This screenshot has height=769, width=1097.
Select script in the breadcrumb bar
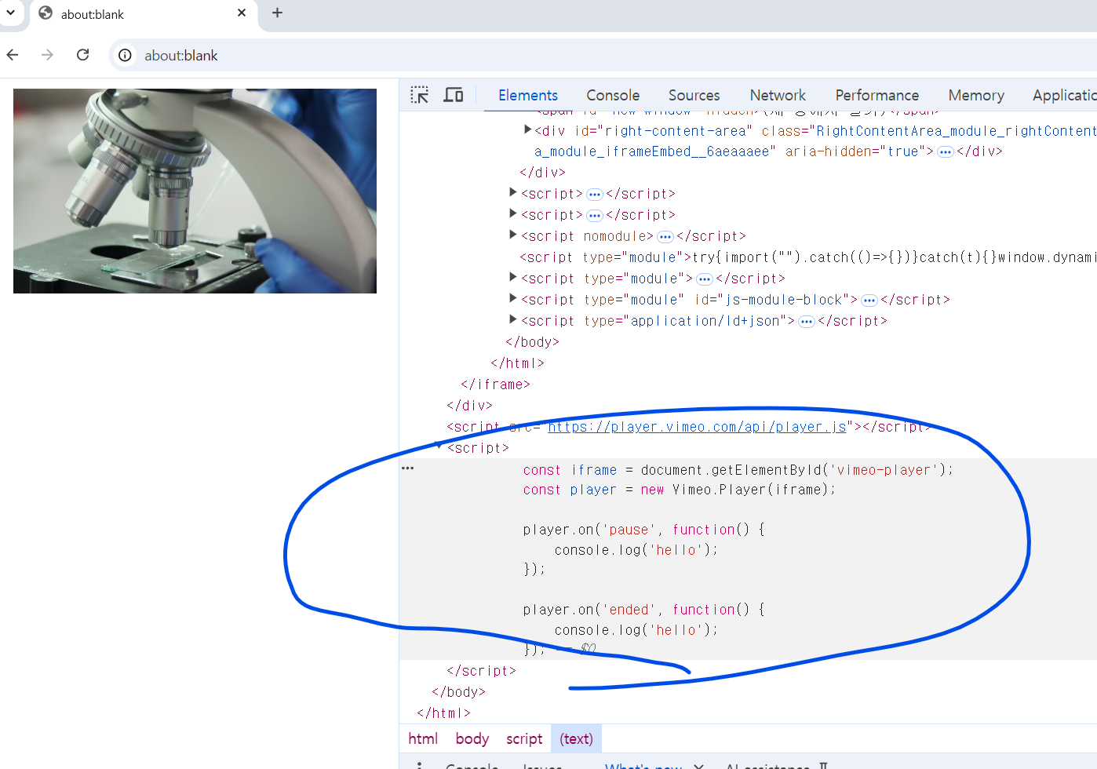coord(524,738)
